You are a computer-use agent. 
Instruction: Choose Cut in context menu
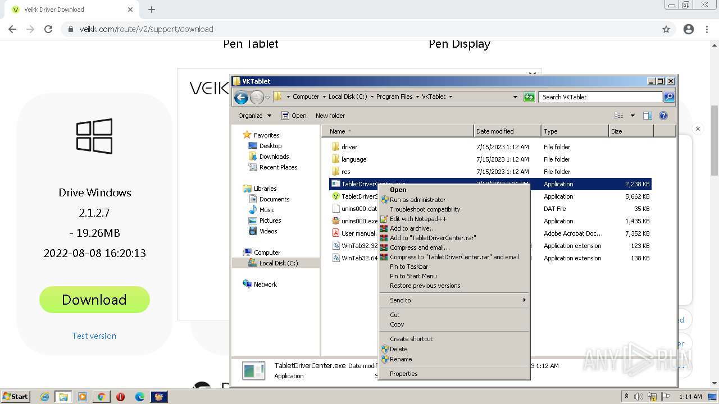coord(454,315)
